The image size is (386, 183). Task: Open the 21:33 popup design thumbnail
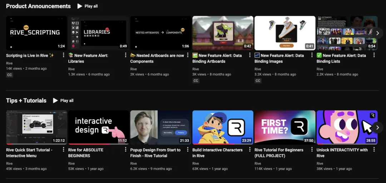161,127
